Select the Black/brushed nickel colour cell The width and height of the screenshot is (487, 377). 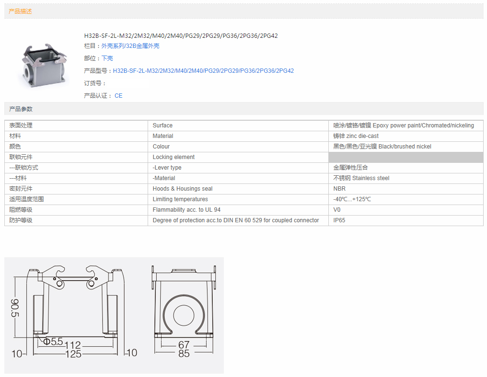(x=382, y=147)
